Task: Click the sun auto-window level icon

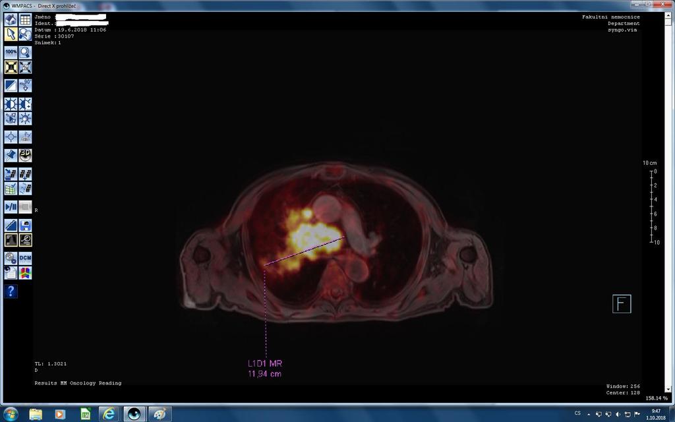Action: point(26,119)
